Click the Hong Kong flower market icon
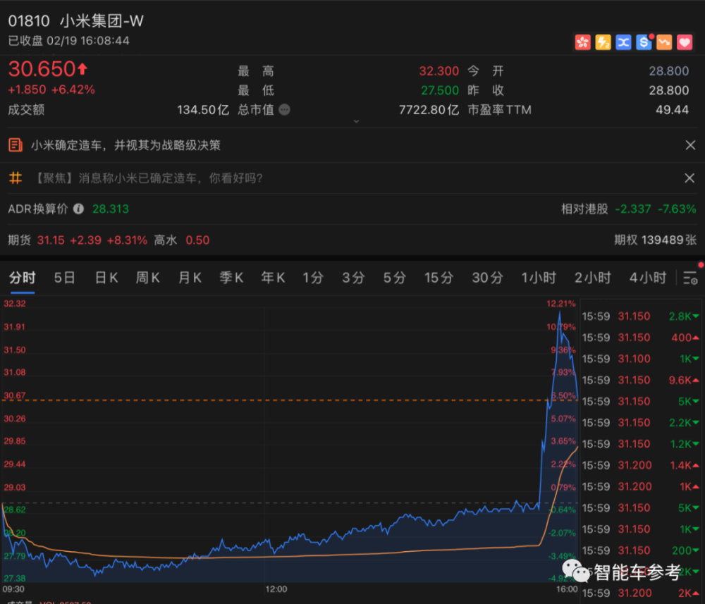This screenshot has height=604, width=705. point(583,43)
